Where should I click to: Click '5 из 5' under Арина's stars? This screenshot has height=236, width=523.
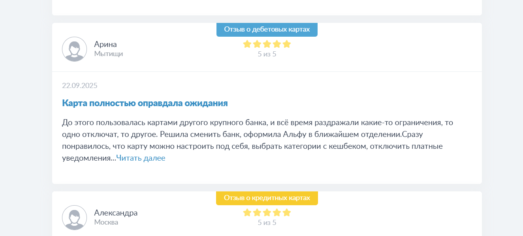267,54
